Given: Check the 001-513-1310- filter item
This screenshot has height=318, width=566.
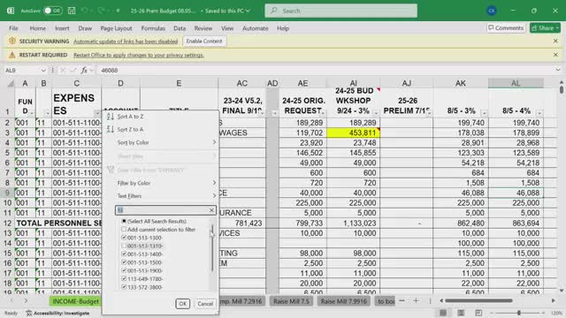Looking at the screenshot, I should (124, 246).
